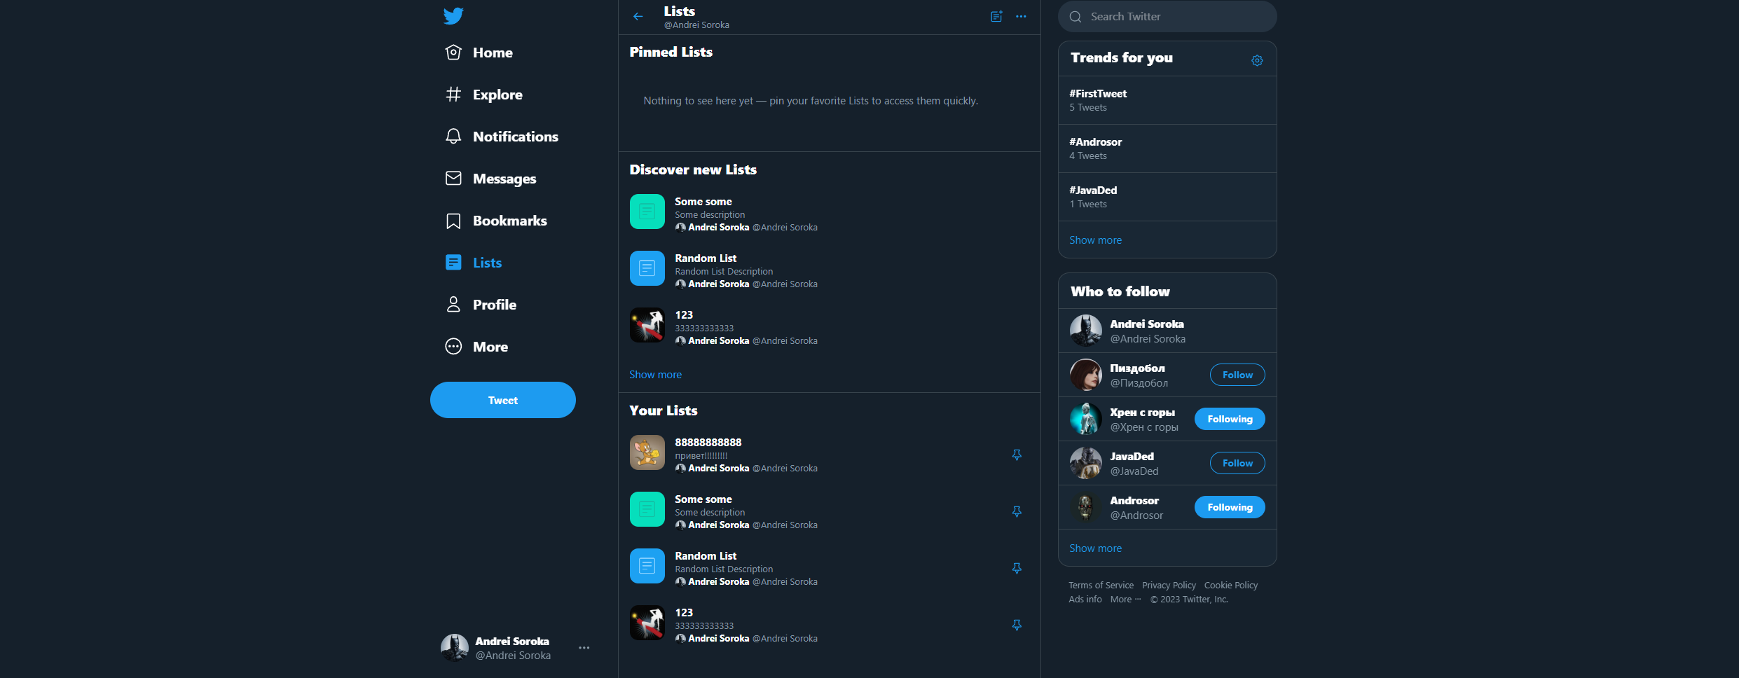Pin the Random List in Your Lists
Viewport: 1739px width, 678px height.
pyautogui.click(x=1017, y=569)
